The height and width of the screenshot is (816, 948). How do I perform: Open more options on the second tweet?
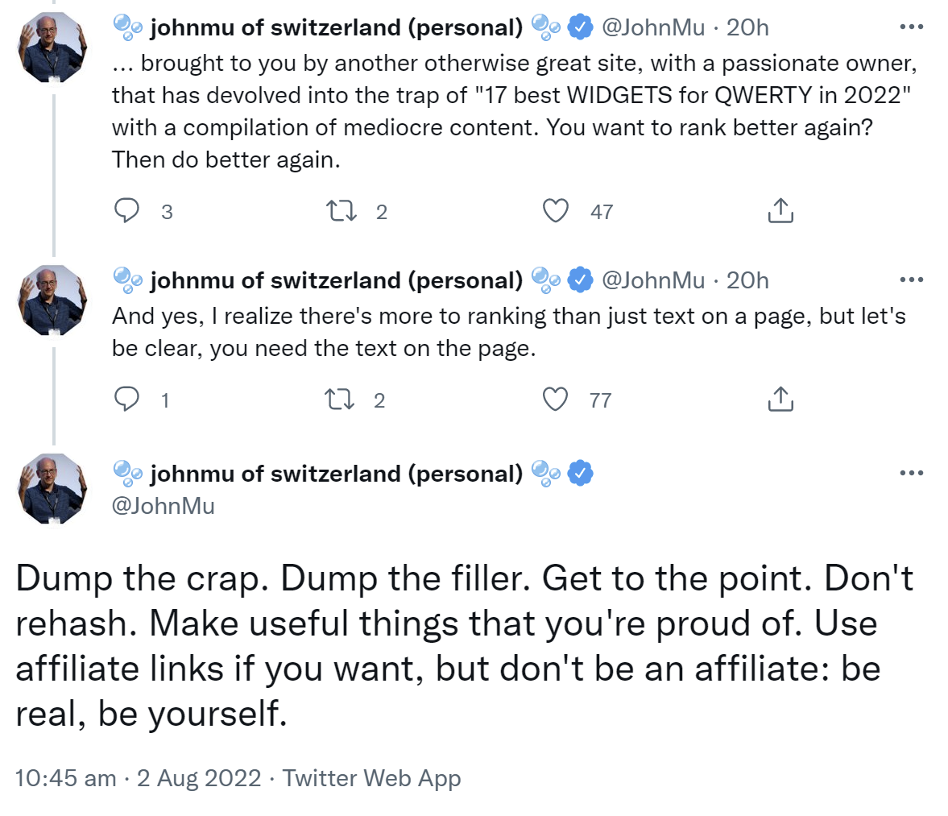911,280
